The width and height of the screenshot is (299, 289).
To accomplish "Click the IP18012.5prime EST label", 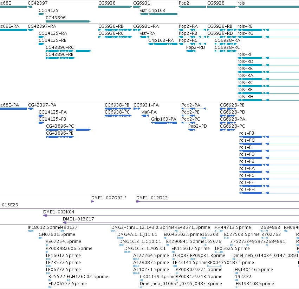I will (44, 227).
